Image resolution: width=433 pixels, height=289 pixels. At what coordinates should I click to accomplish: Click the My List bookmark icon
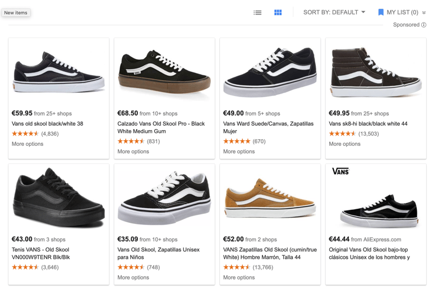tap(381, 12)
